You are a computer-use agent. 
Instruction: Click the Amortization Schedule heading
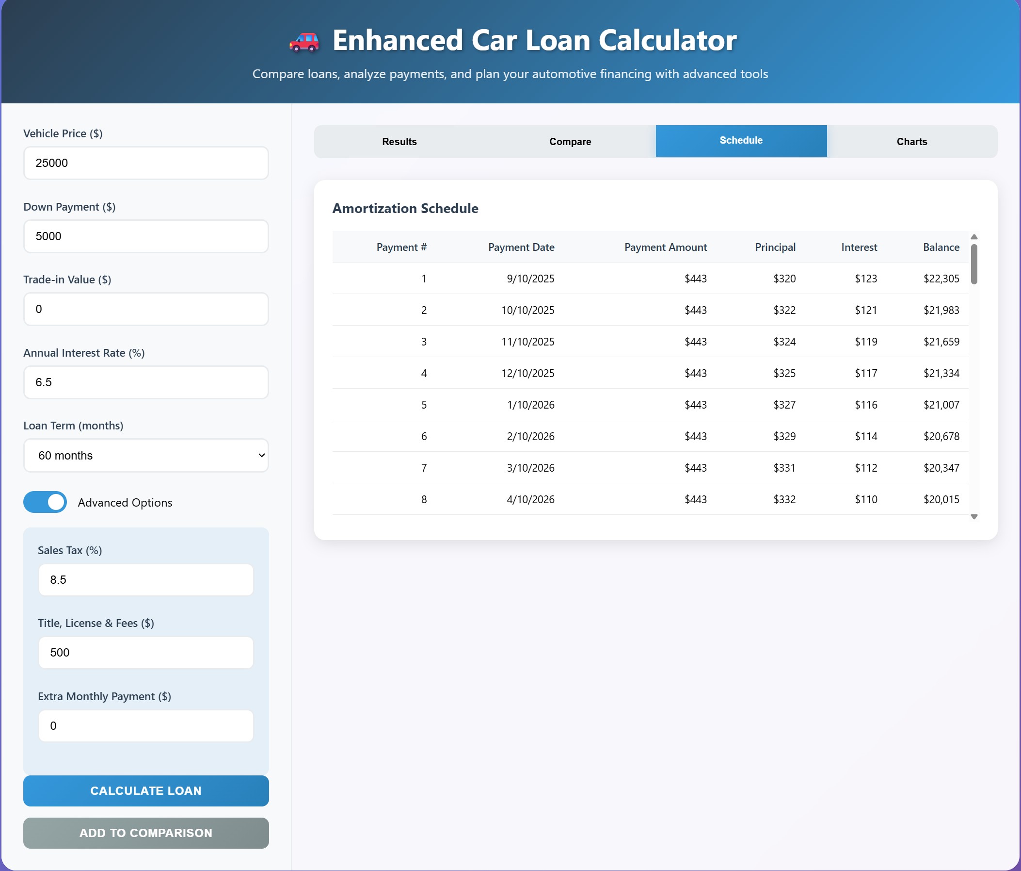click(x=405, y=208)
